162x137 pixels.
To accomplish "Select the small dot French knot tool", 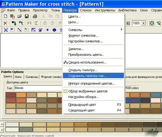I will [47, 30].
